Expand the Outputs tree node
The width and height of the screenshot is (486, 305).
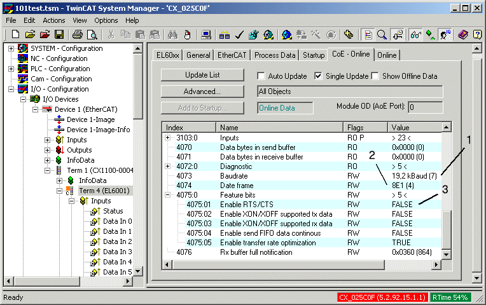pyautogui.click(x=48, y=150)
